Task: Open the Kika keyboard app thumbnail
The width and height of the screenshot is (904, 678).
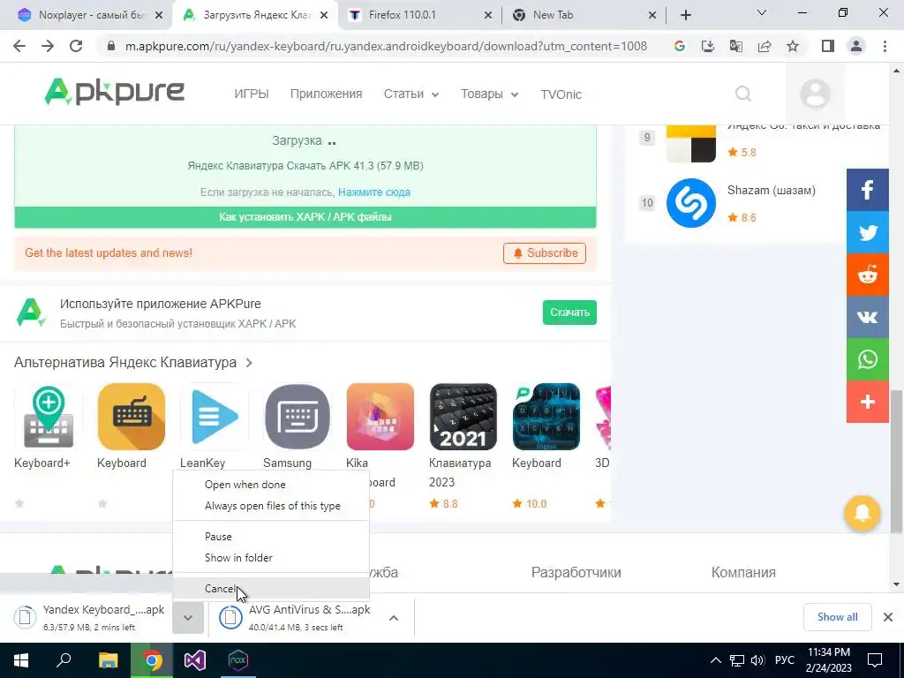Action: 380,417
